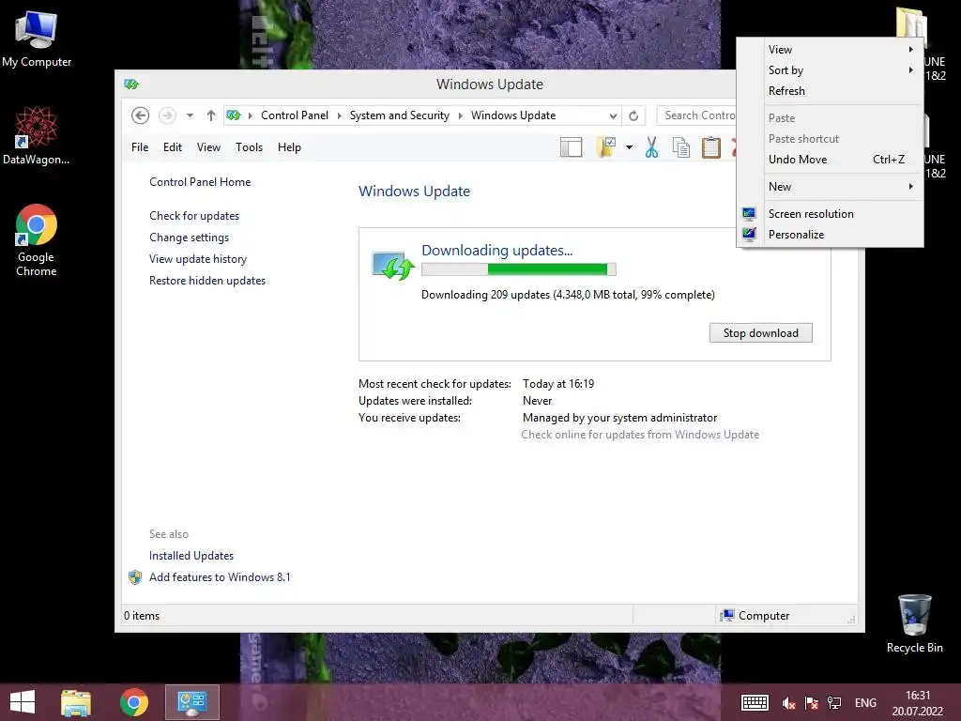The height and width of the screenshot is (721, 961).
Task: Click Control Panel taskbar button
Action: pyautogui.click(x=192, y=702)
